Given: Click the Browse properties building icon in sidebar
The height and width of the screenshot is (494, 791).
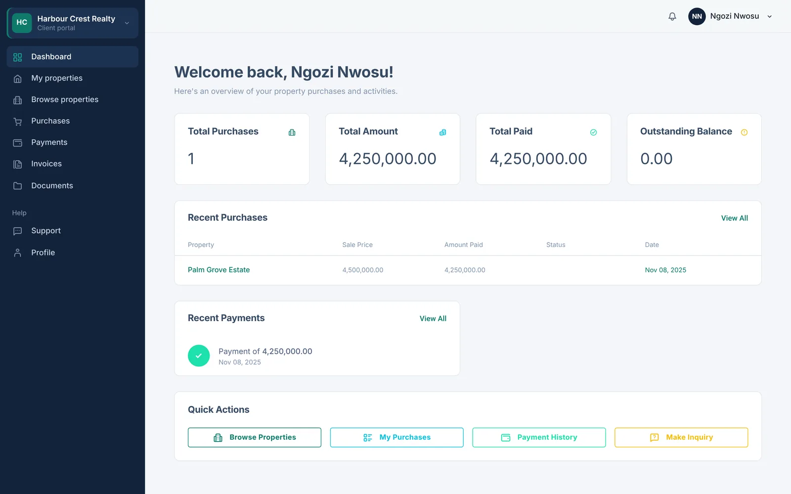Looking at the screenshot, I should click(x=18, y=100).
